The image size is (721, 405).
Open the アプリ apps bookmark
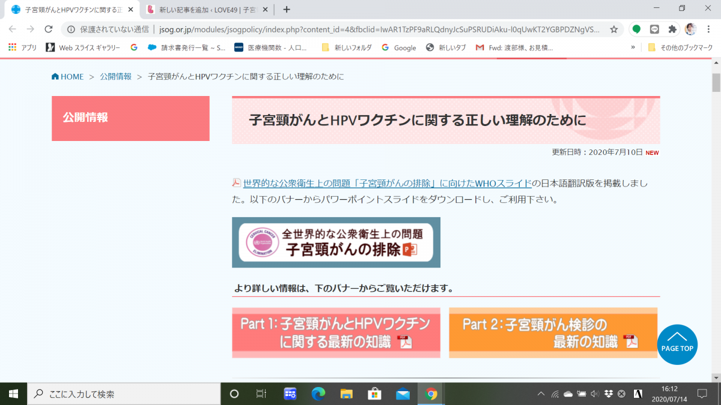(23, 47)
